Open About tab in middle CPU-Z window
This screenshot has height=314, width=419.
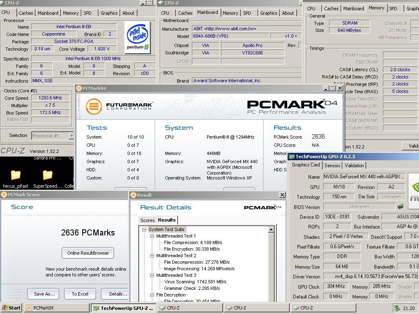click(288, 13)
